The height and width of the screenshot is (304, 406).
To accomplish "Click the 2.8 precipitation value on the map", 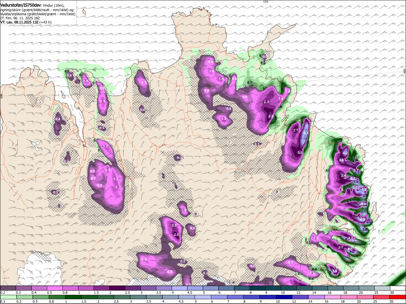I will point(271,116).
